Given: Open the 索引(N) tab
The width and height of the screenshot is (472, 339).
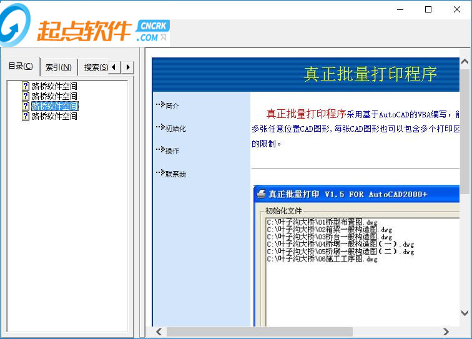Looking at the screenshot, I should click(x=59, y=67).
